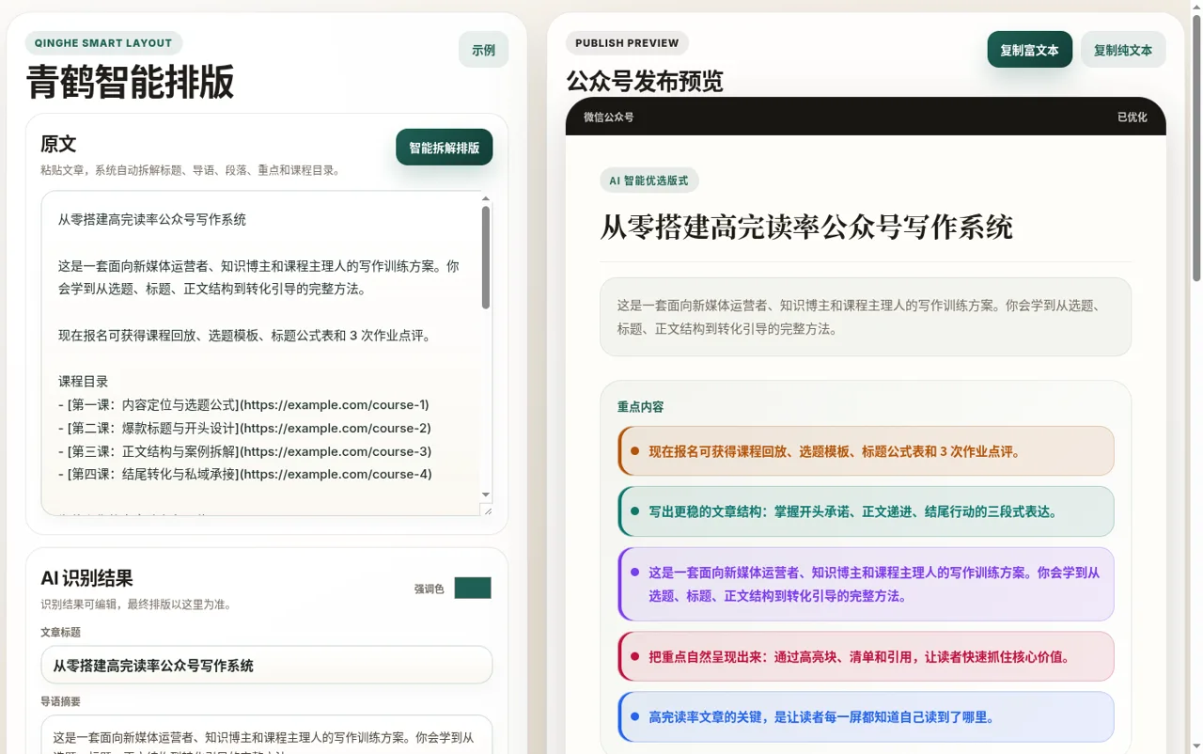Viewport: 1203px width, 754px height.
Task: Click the blue bullet dot of last highlight
Action: point(635,717)
